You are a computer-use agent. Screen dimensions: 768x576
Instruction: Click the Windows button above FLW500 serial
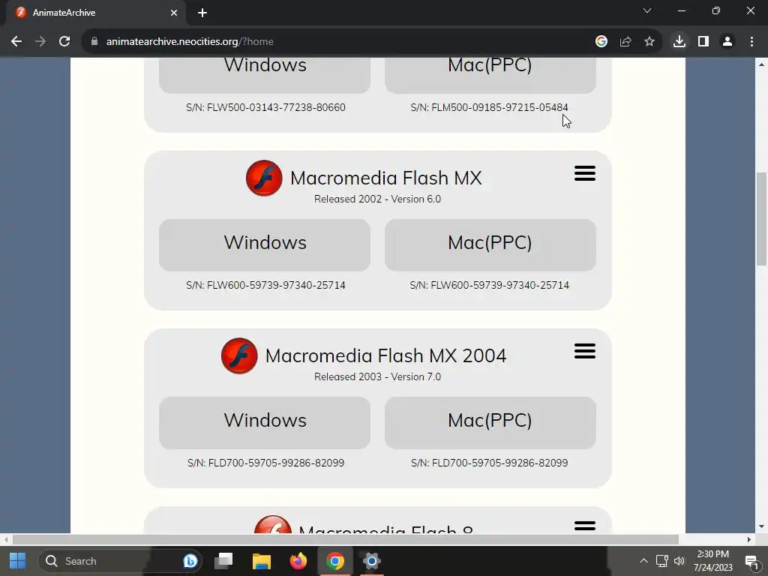(265, 75)
